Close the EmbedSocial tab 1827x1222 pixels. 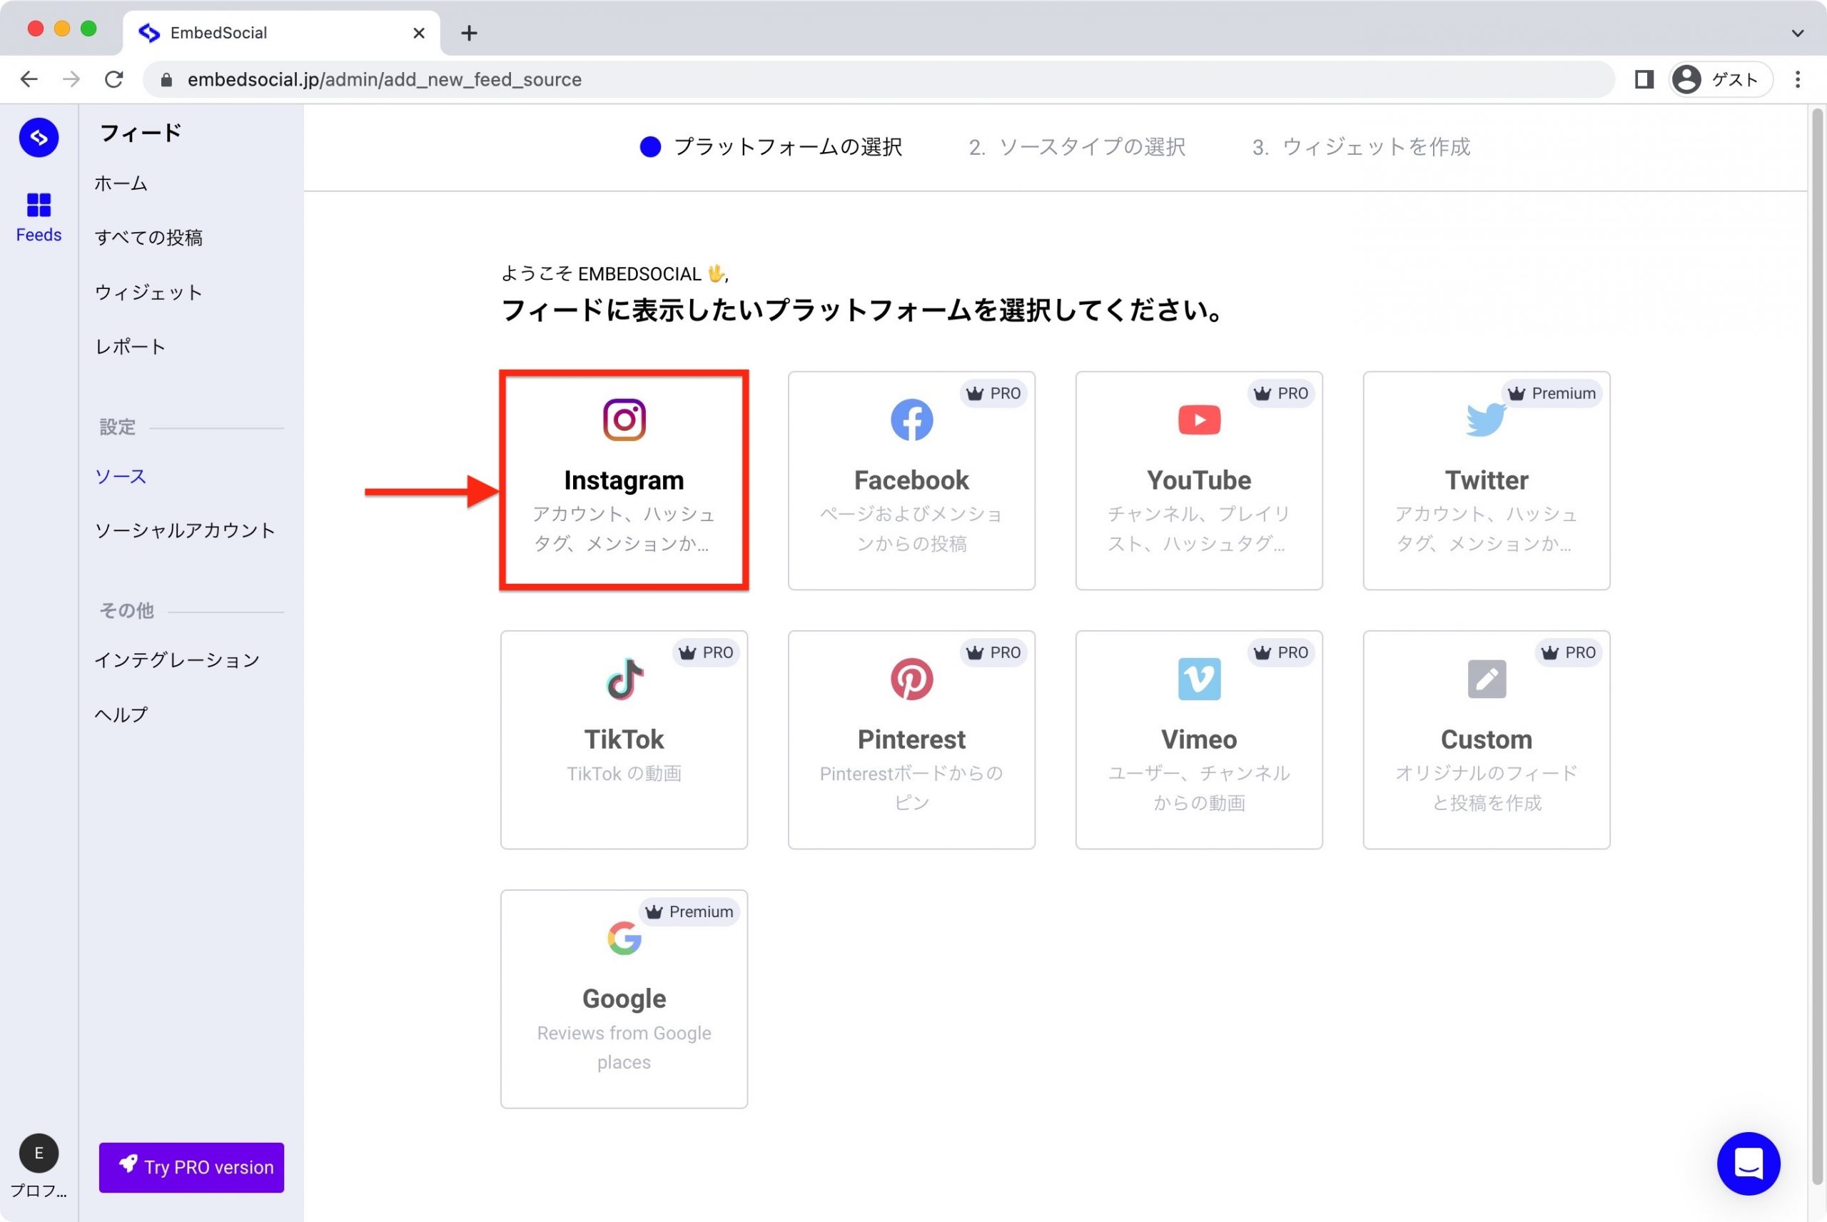pyautogui.click(x=418, y=33)
